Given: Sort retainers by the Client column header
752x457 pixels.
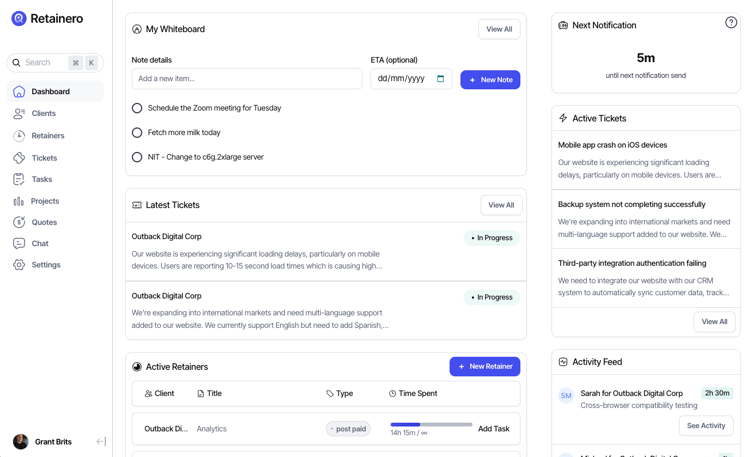Looking at the screenshot, I should [x=160, y=393].
